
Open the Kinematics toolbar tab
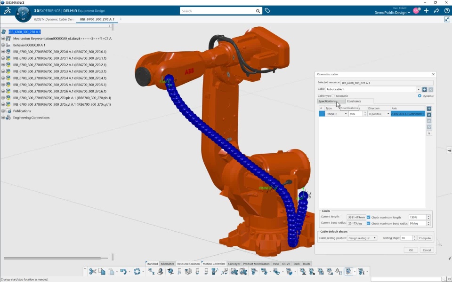167,264
